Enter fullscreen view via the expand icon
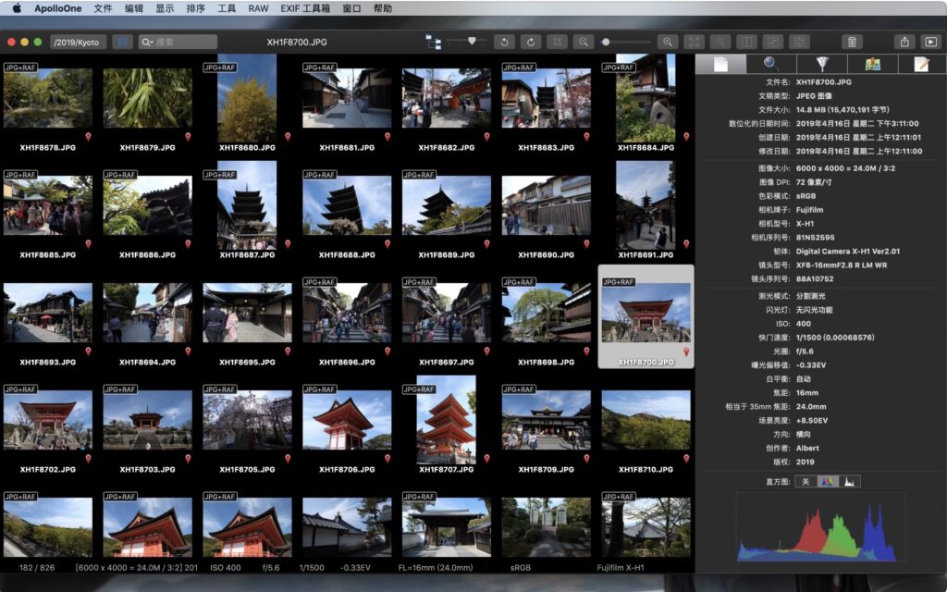This screenshot has height=592, width=947. [x=693, y=42]
